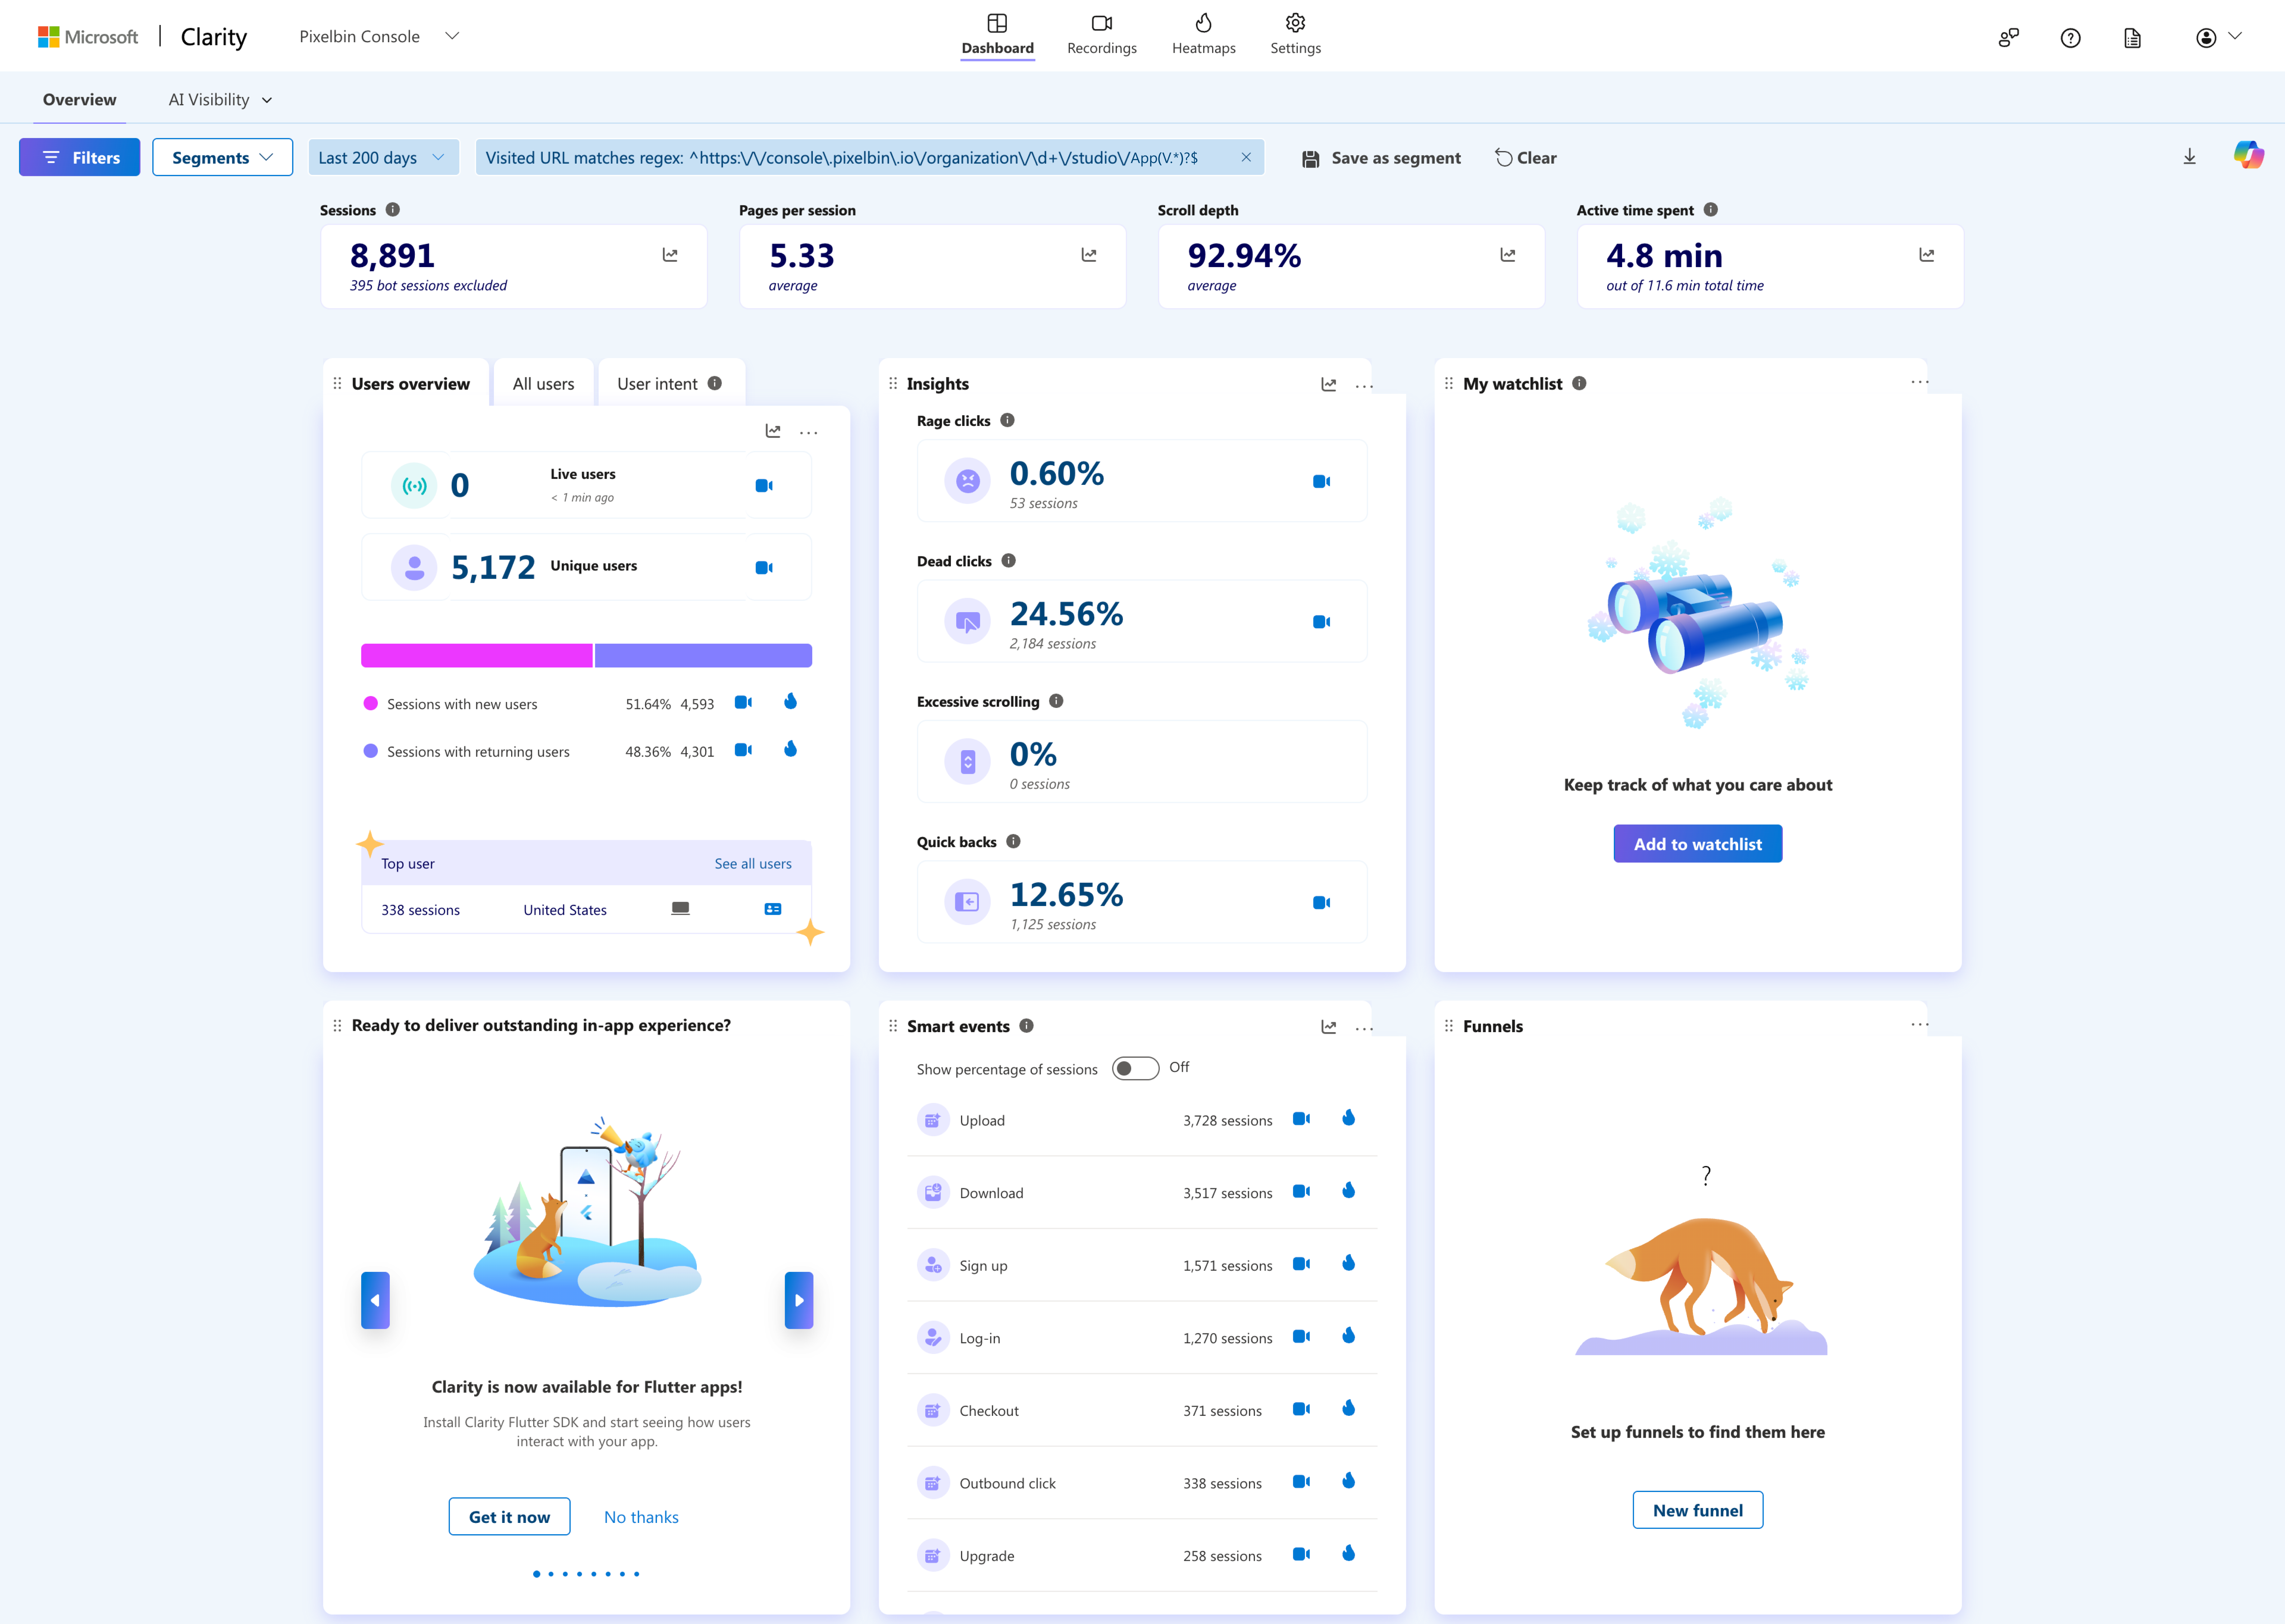Click info icon beside My watchlist
2285x1624 pixels.
click(x=1579, y=383)
